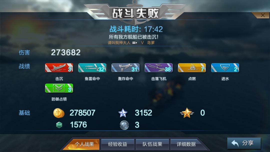Select the purple planes shot down badge
This screenshot has width=270, height=152.
[159, 68]
